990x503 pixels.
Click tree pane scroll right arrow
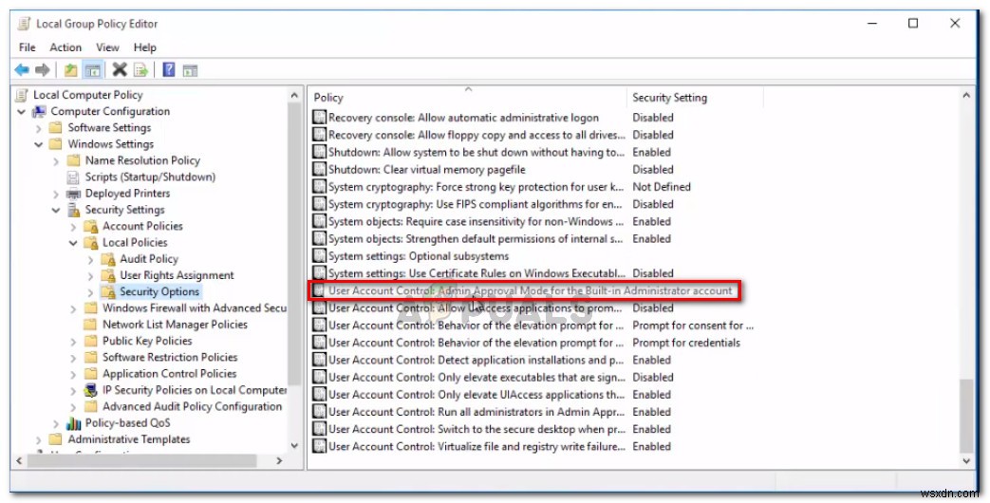279,461
